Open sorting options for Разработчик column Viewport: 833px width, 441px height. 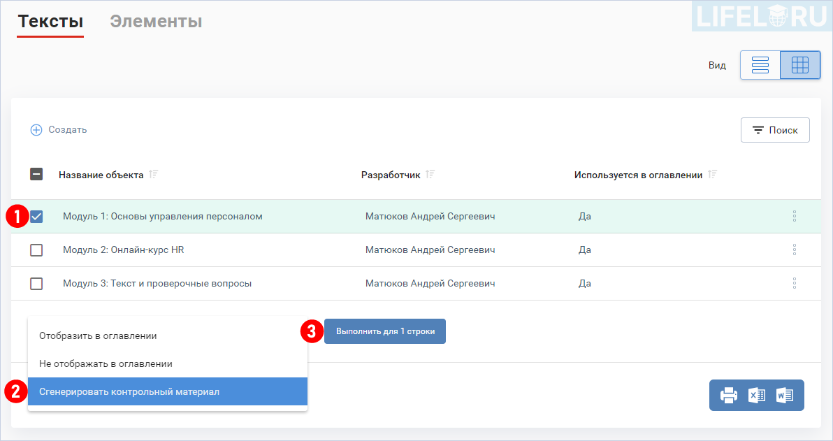[430, 174]
